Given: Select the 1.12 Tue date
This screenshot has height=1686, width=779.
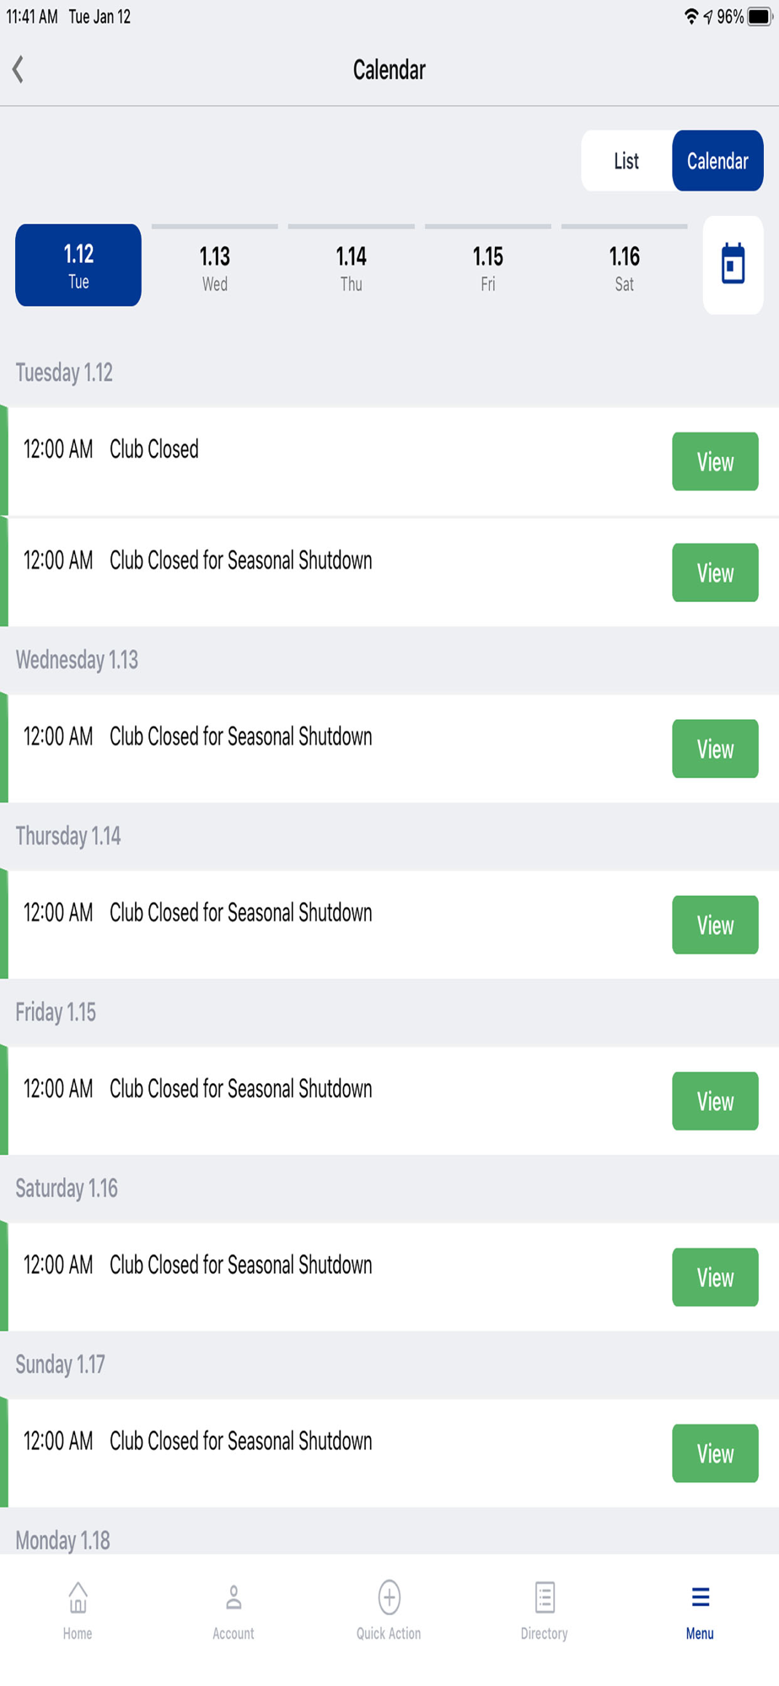Looking at the screenshot, I should 78,266.
